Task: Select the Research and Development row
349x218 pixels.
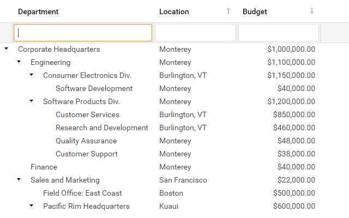Action: (x=101, y=128)
